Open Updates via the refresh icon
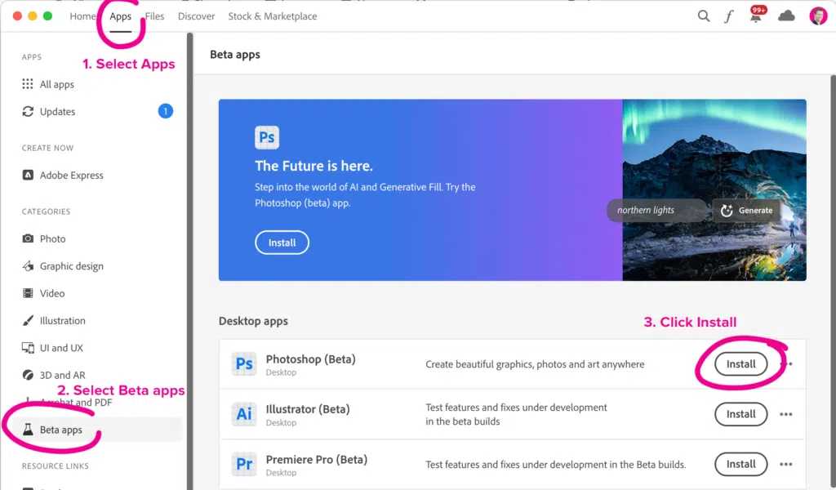Screen dimensions: 836x490 29,111
